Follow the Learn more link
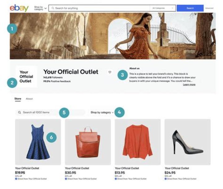Image resolution: width=223 pixels, height=189 pixels. (x=189, y=84)
